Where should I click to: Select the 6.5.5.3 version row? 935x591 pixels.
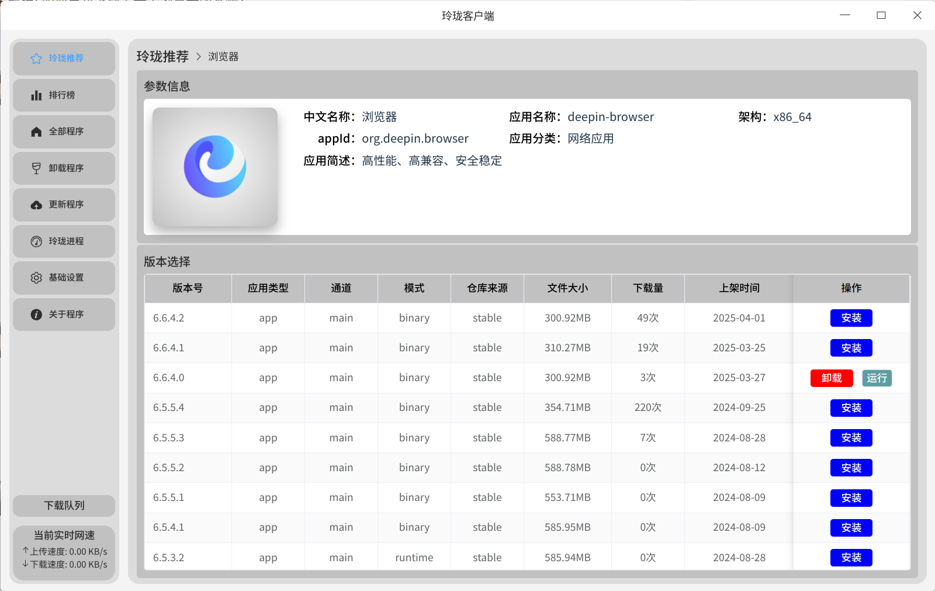pos(527,438)
